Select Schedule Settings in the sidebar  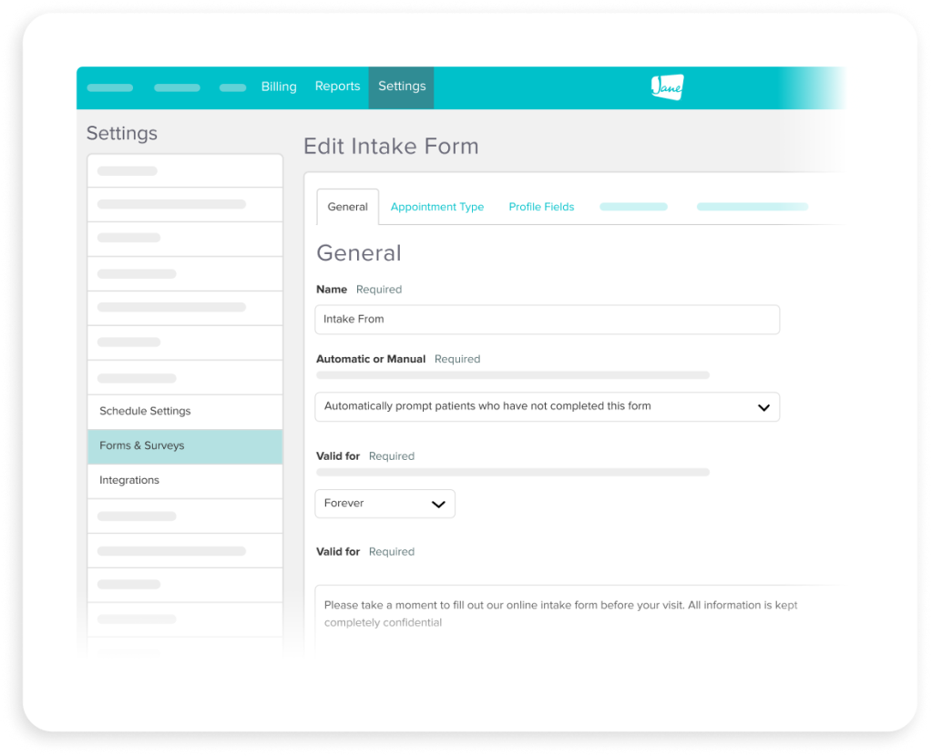click(x=145, y=411)
